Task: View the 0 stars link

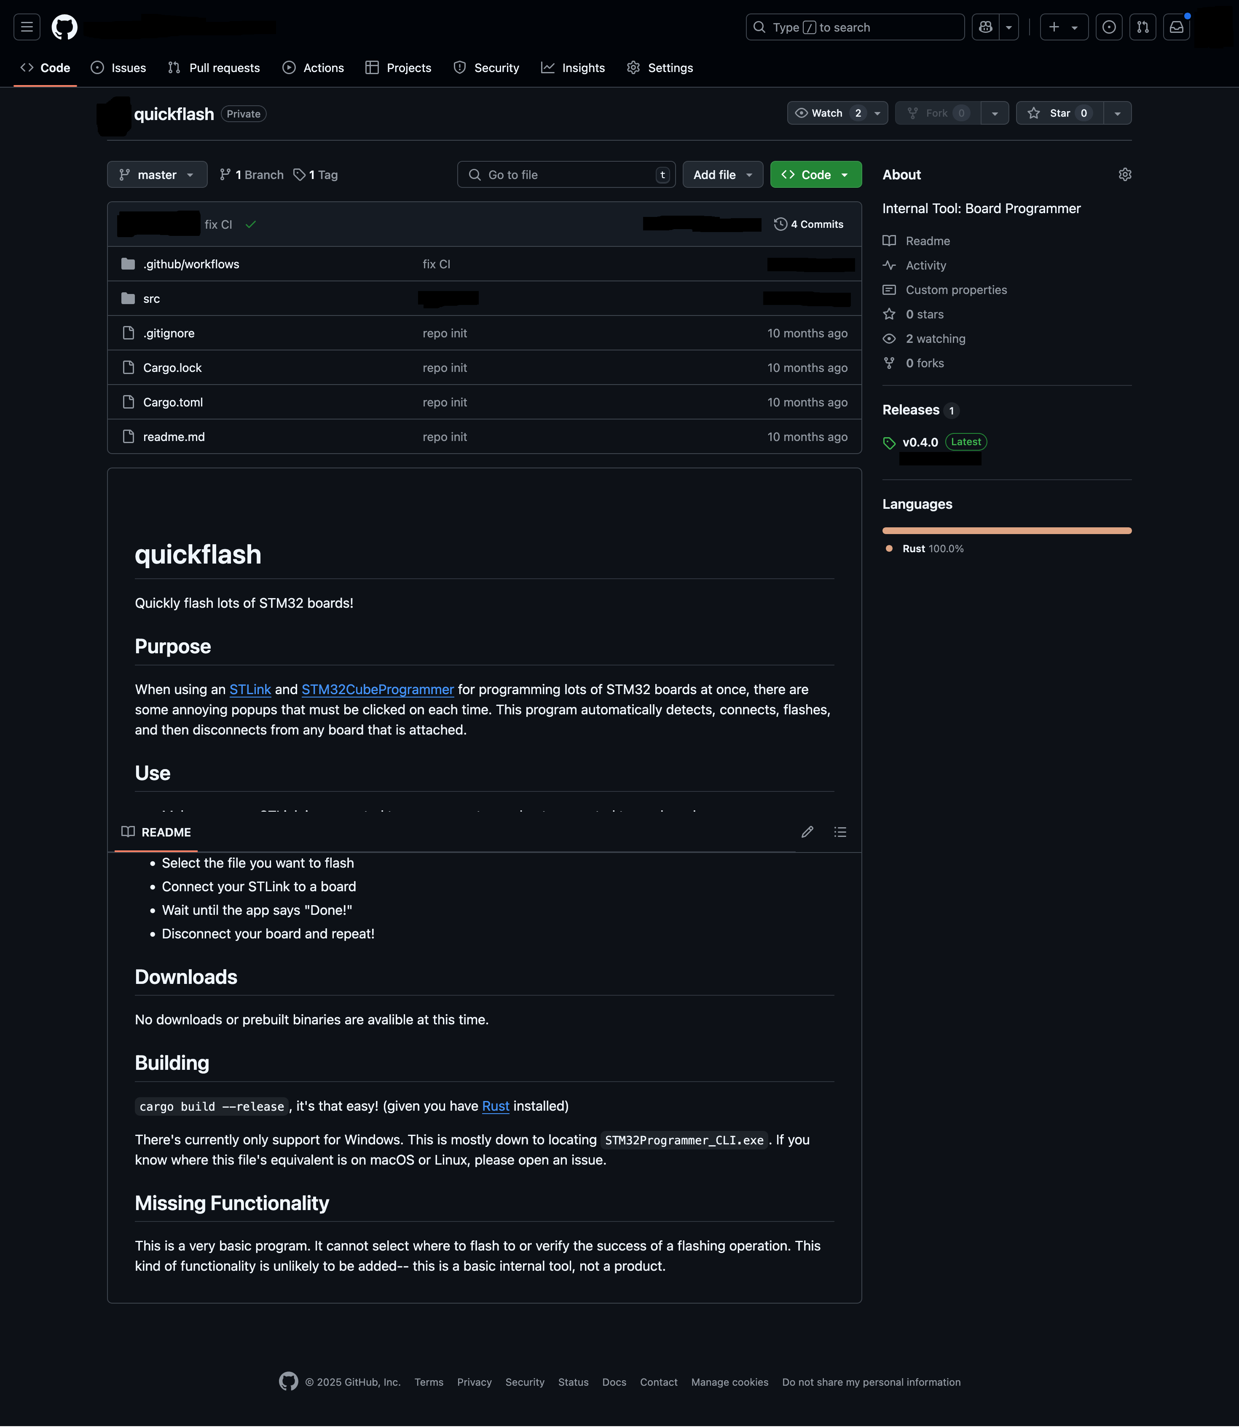Action: coord(913,315)
